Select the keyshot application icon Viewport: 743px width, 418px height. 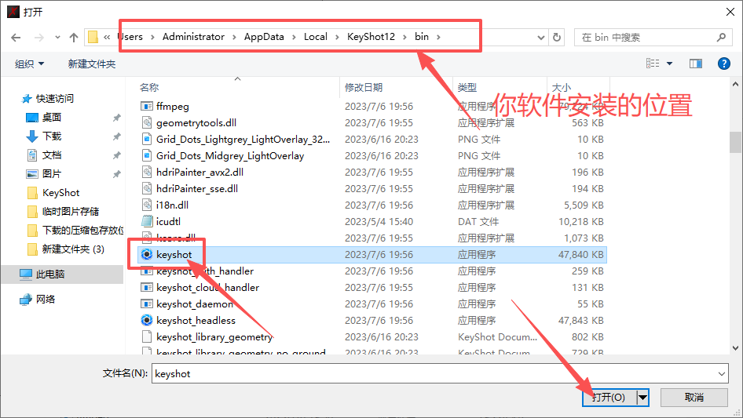(x=147, y=255)
